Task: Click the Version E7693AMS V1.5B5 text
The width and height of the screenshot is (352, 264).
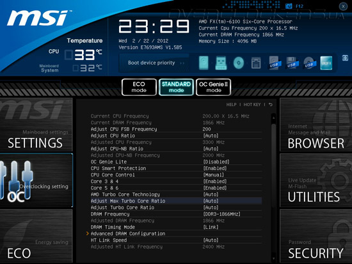Action: [150, 47]
